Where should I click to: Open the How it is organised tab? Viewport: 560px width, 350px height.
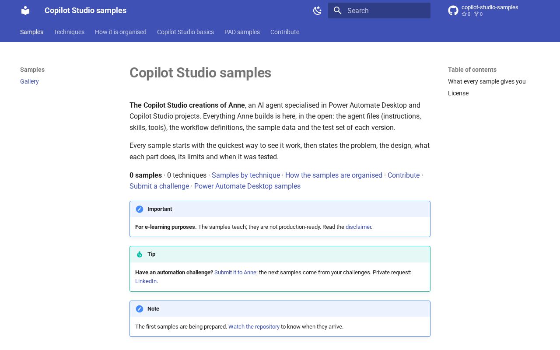[121, 32]
